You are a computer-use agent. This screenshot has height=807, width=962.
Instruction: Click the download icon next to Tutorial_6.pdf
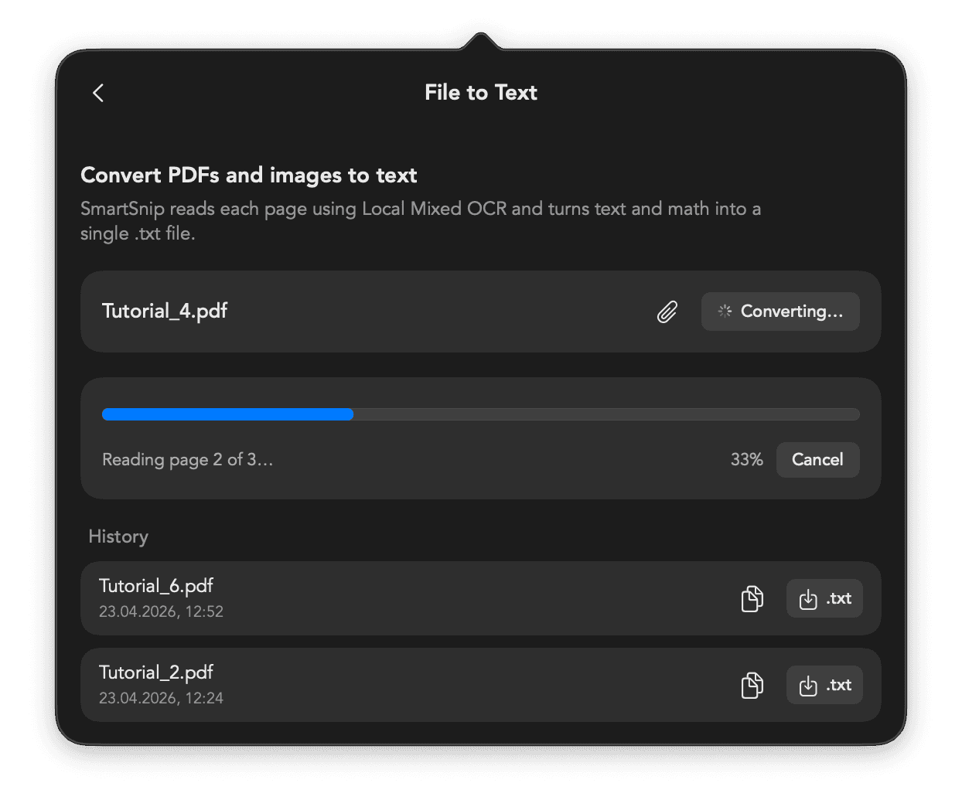808,598
